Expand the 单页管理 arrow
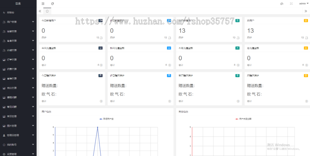310x156 pixels. (33, 116)
